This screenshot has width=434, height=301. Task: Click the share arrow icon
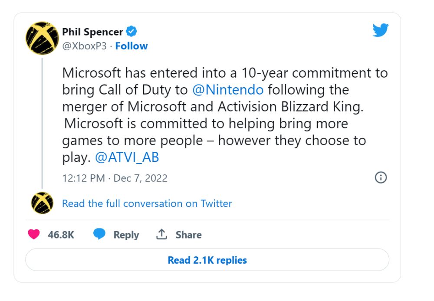coord(161,235)
